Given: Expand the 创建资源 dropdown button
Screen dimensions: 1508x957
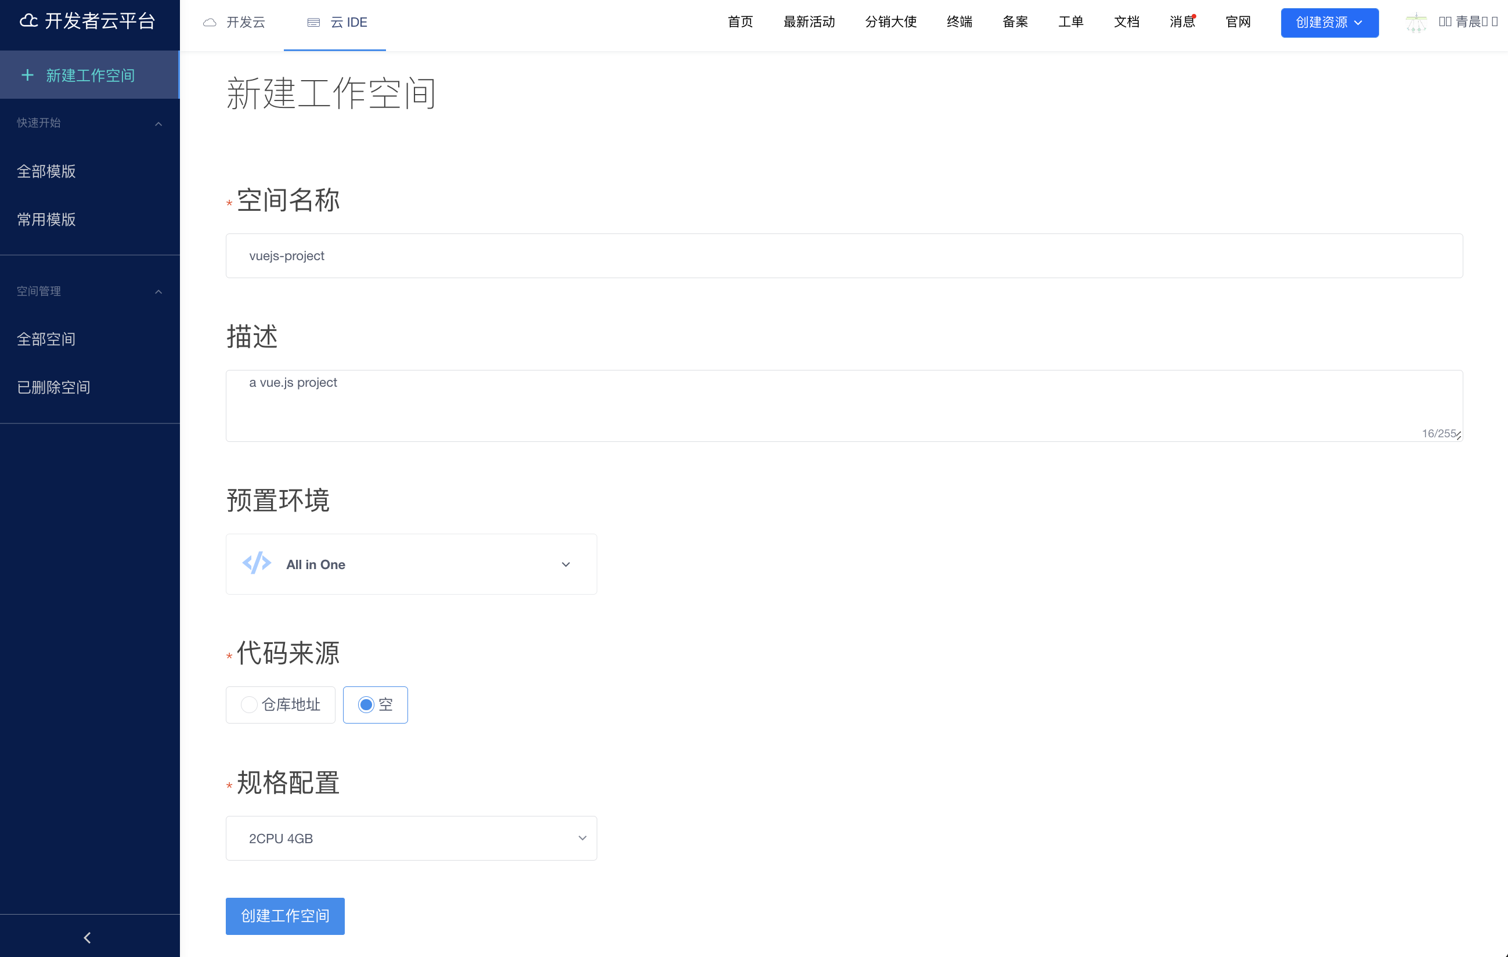Looking at the screenshot, I should click(1329, 23).
